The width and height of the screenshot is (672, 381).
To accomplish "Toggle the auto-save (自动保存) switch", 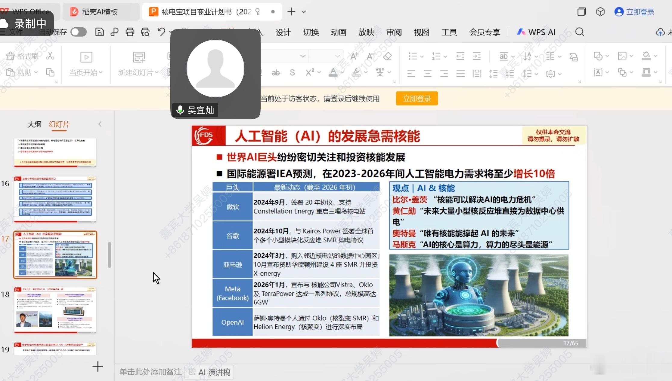I will [79, 32].
